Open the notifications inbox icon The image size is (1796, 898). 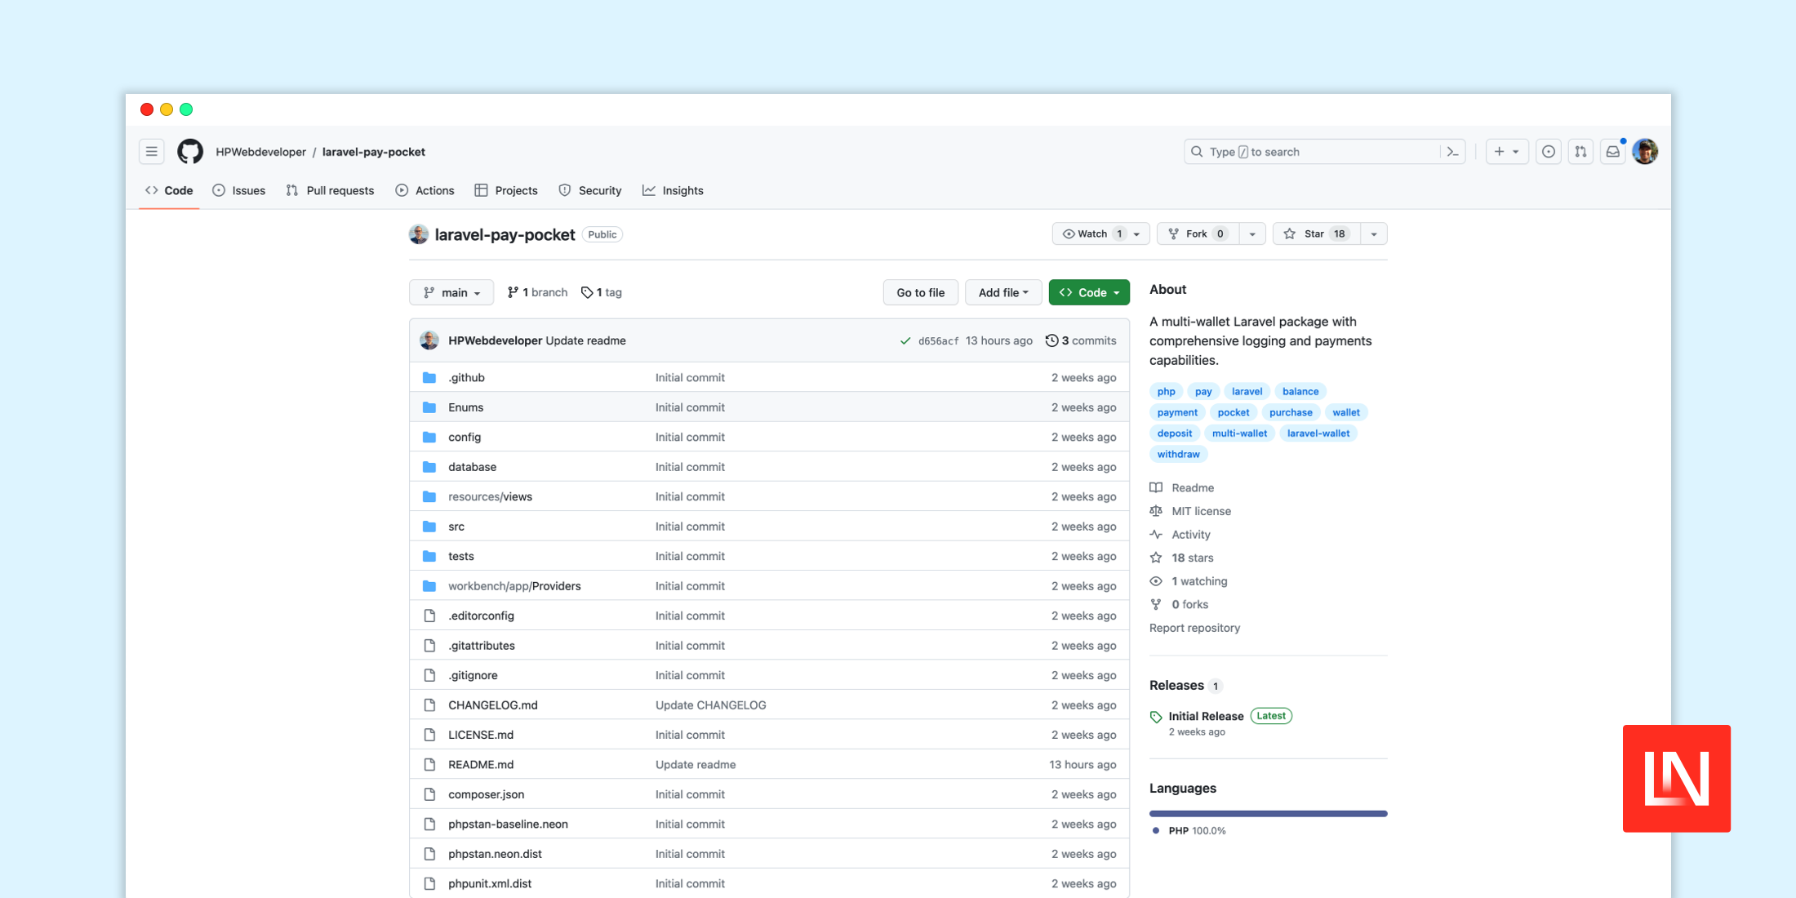(1613, 152)
